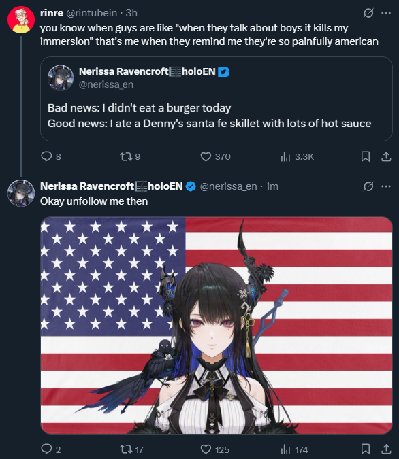This screenshot has height=459, width=399.
Task: Share Nerissa's reply tweet
Action: [386, 449]
